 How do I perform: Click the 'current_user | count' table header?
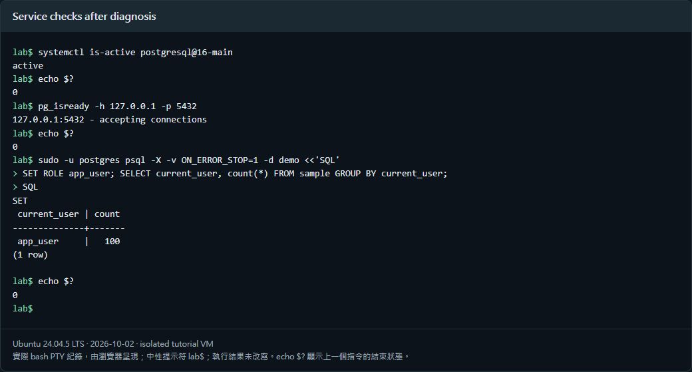[x=69, y=214]
